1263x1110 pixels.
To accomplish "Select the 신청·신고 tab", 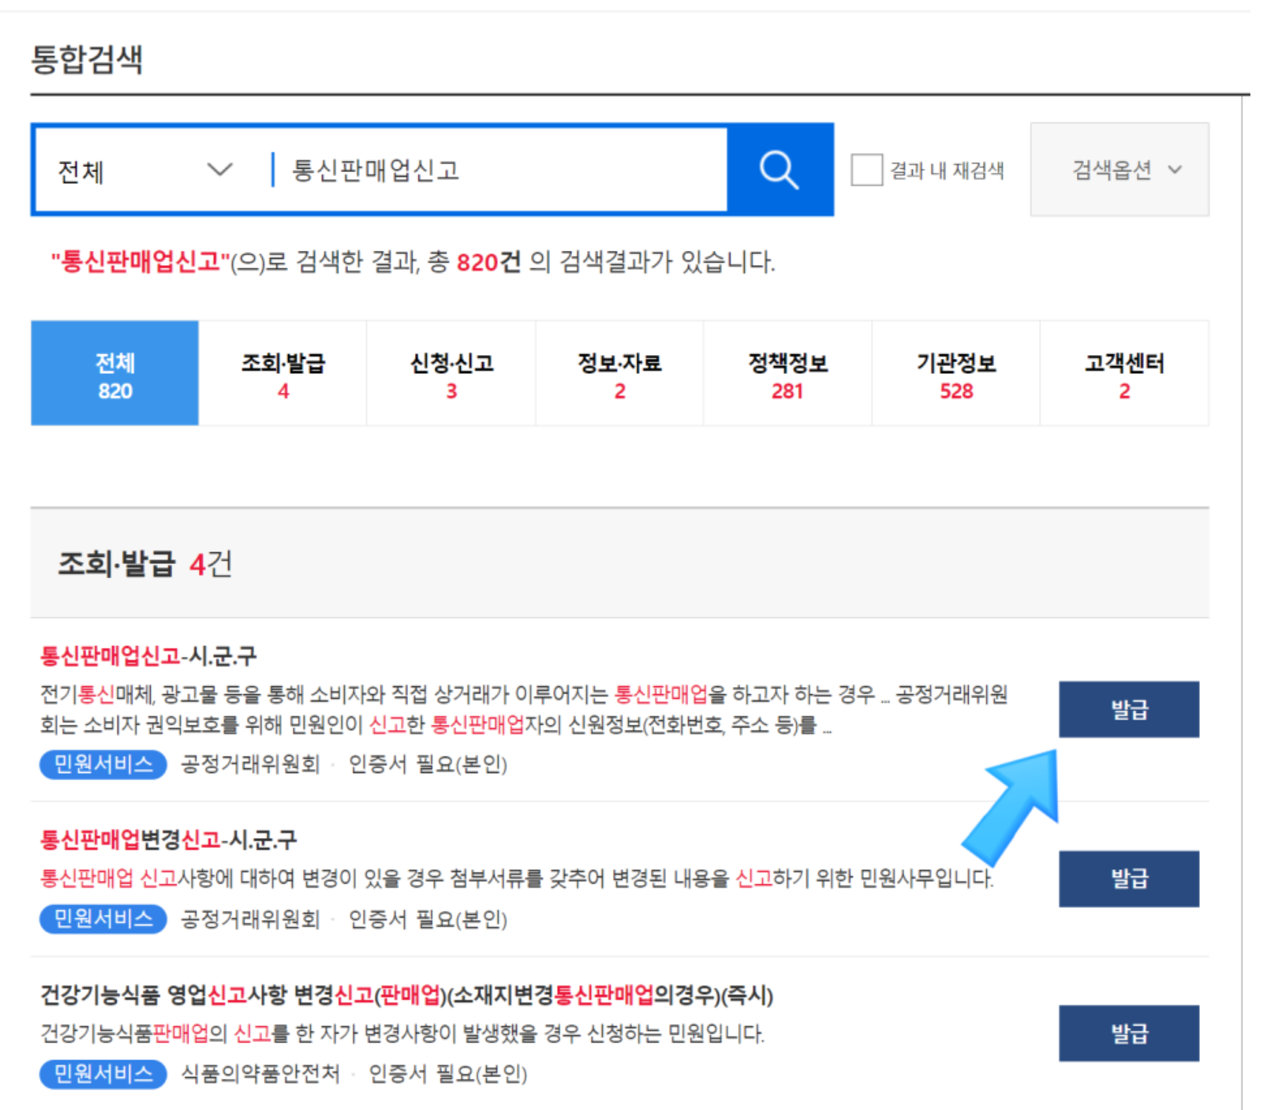I will pyautogui.click(x=450, y=373).
